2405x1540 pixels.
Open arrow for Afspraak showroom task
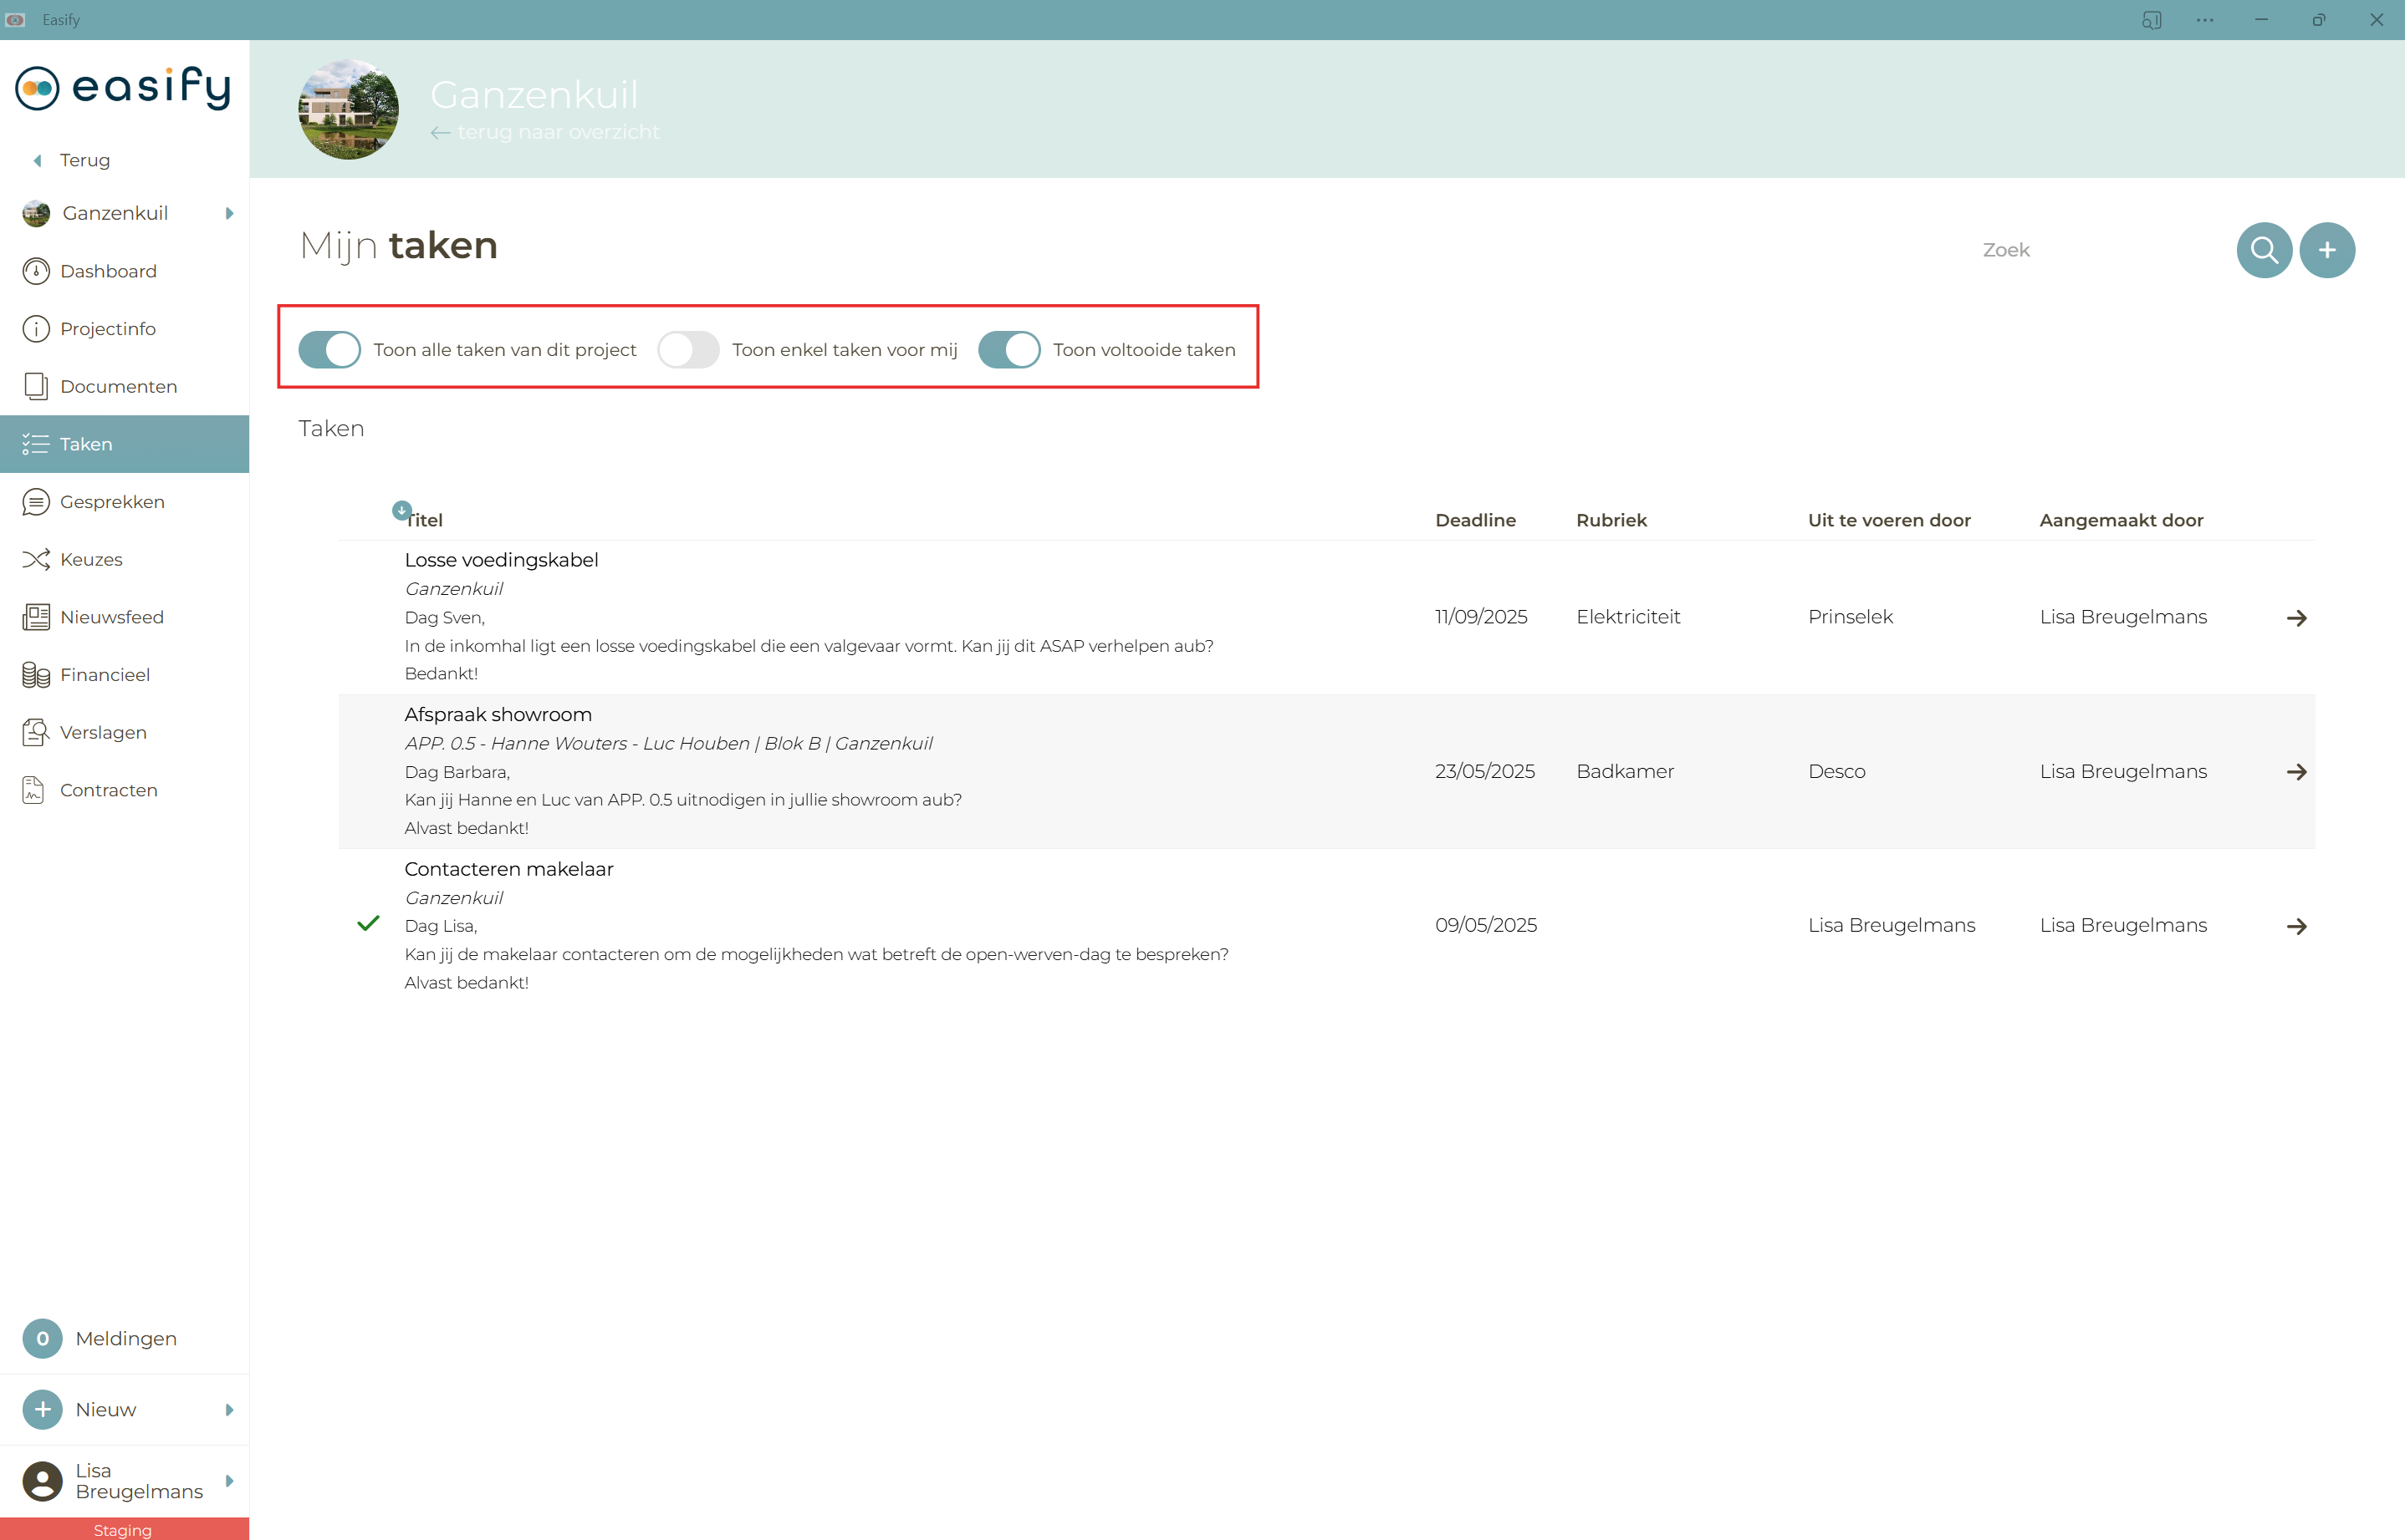[2296, 772]
